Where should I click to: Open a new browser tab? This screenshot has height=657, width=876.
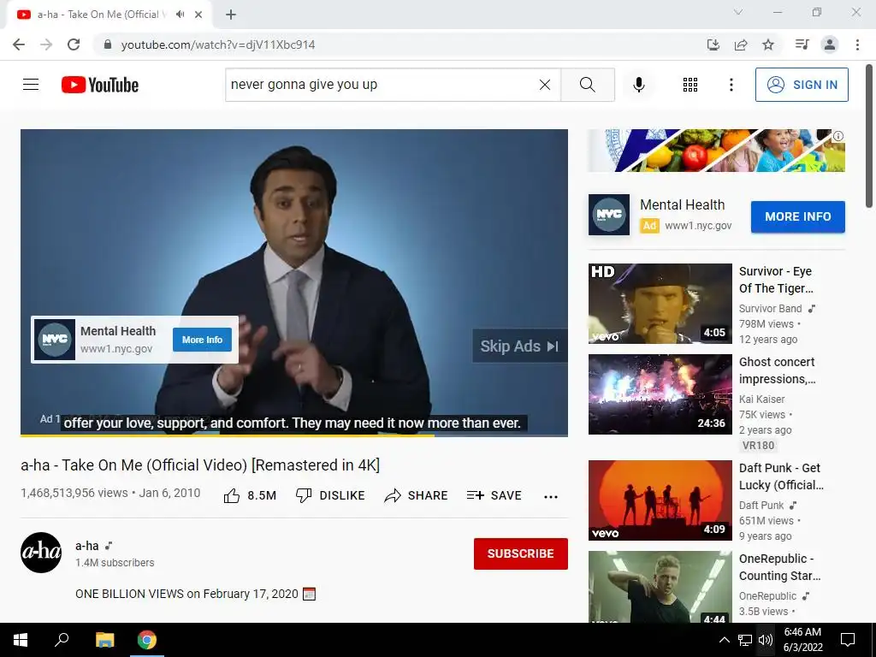pyautogui.click(x=231, y=15)
